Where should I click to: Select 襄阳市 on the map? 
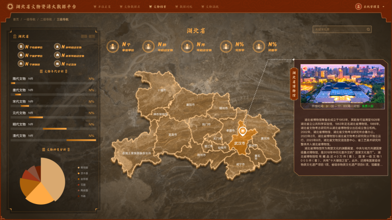tap(191, 105)
